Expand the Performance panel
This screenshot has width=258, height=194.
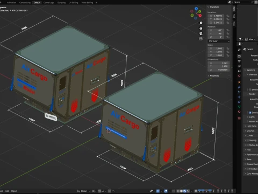[x=251, y=155]
